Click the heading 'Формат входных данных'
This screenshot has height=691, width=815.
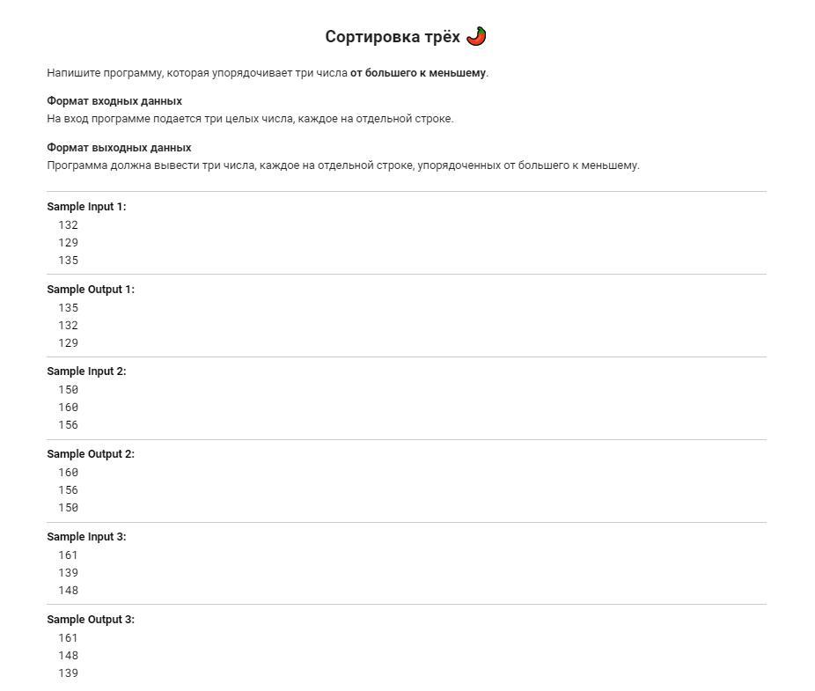[x=114, y=101]
